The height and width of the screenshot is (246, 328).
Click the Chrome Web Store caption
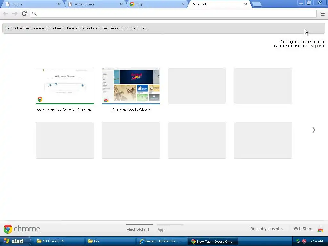point(131,110)
